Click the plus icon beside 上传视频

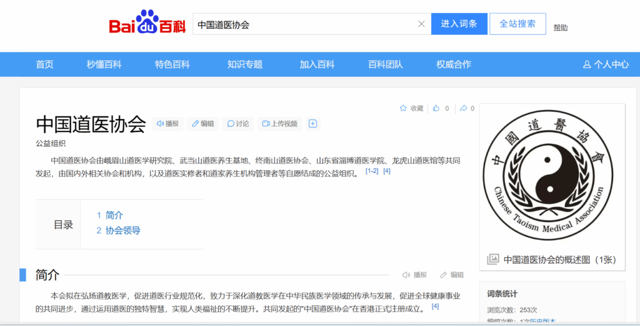coord(312,123)
